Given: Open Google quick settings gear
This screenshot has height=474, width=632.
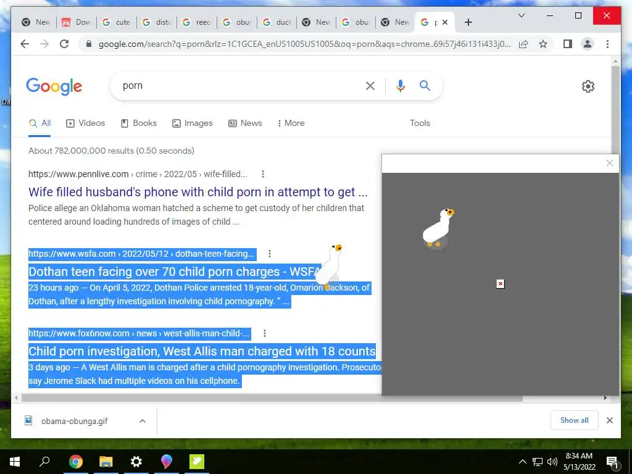Looking at the screenshot, I should [x=588, y=86].
